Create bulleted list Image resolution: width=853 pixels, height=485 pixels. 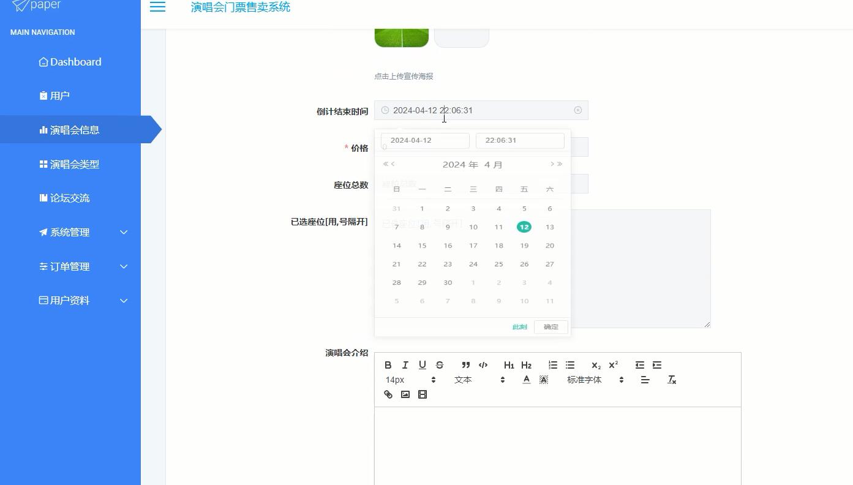point(570,365)
